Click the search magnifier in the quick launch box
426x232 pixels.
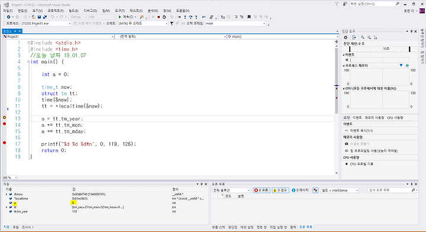coord(398,4)
